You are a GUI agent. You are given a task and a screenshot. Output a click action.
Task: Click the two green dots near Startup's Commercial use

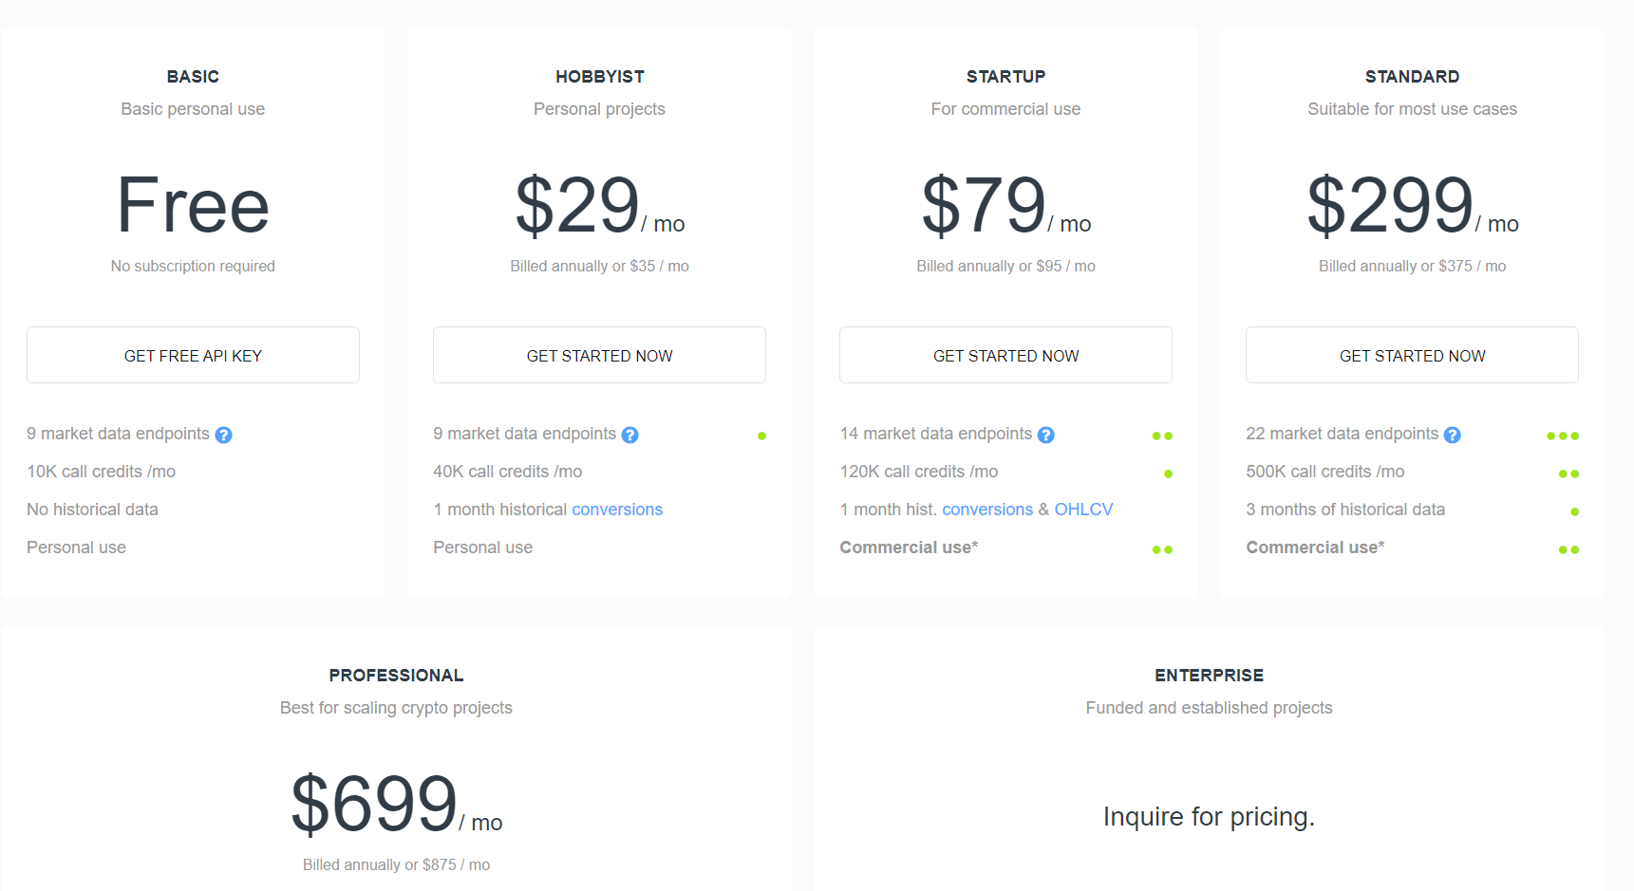coord(1162,548)
